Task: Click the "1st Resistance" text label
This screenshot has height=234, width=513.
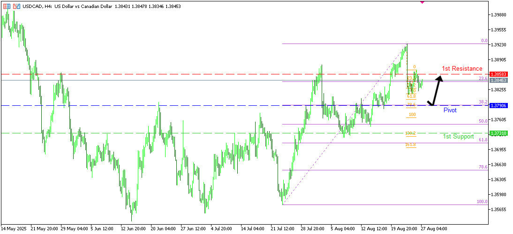Action: pos(462,69)
